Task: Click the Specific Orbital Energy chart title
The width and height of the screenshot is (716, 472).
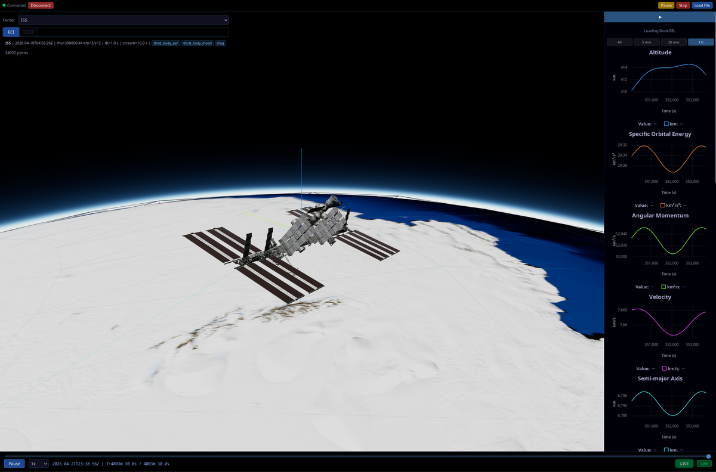Action: pyautogui.click(x=660, y=134)
